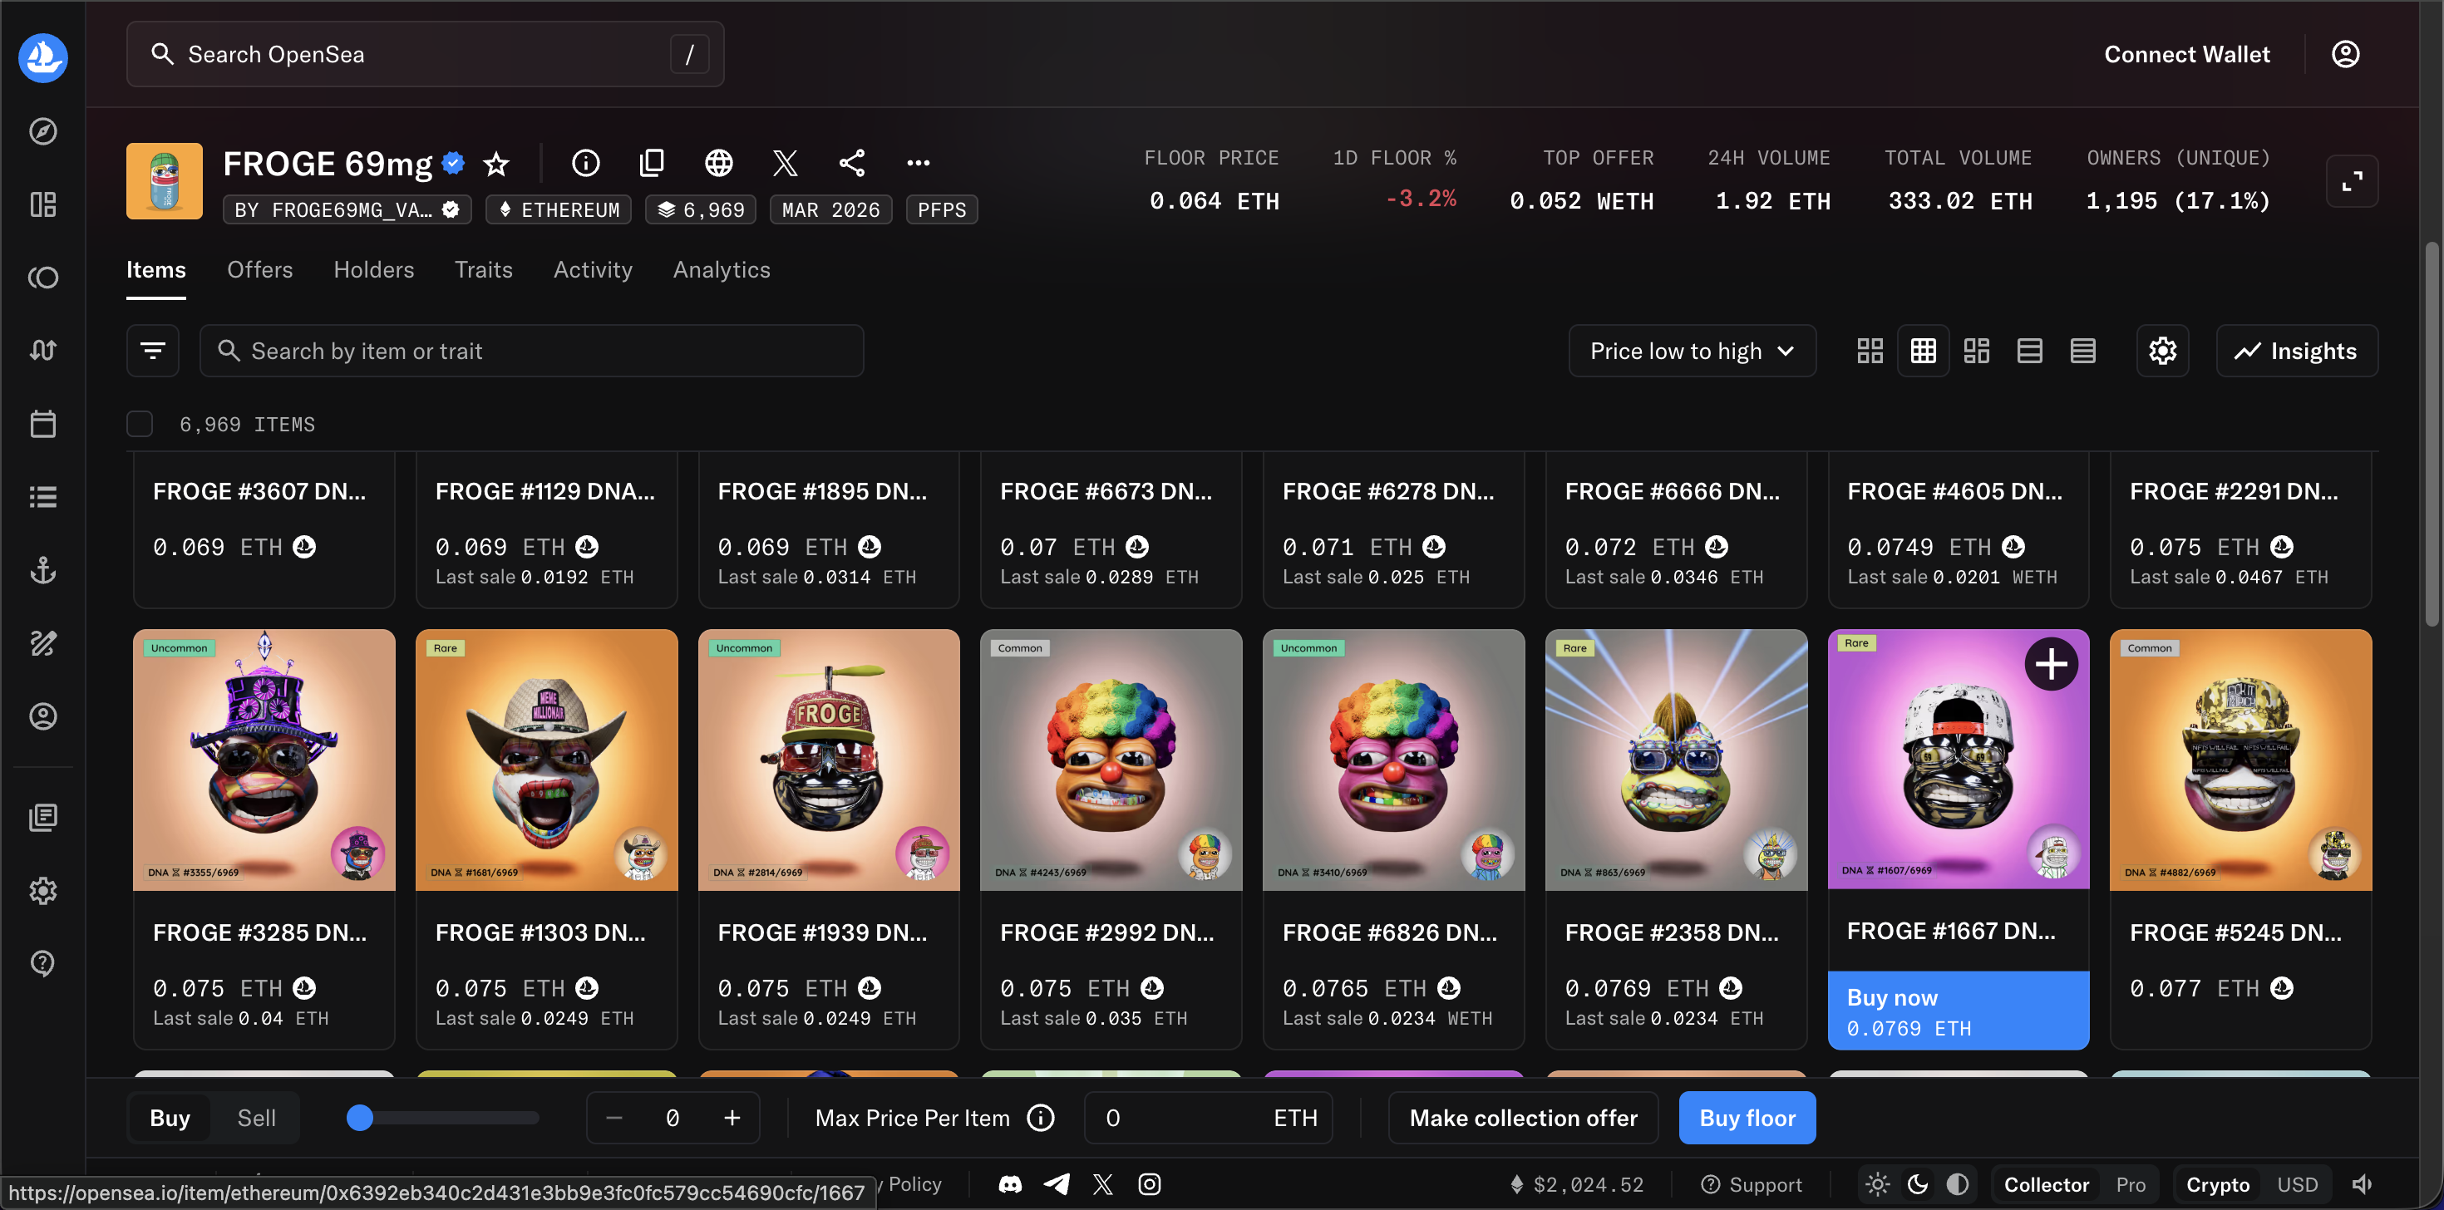Open the more options ellipsis menu

pos(918,163)
